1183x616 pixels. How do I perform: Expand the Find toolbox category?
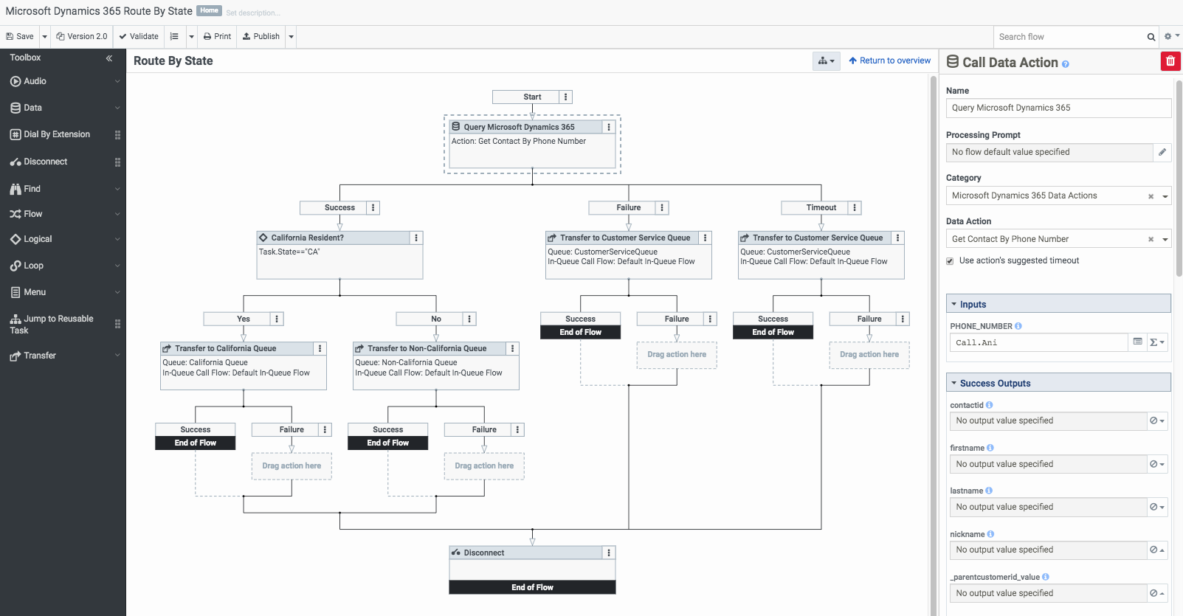(63, 189)
